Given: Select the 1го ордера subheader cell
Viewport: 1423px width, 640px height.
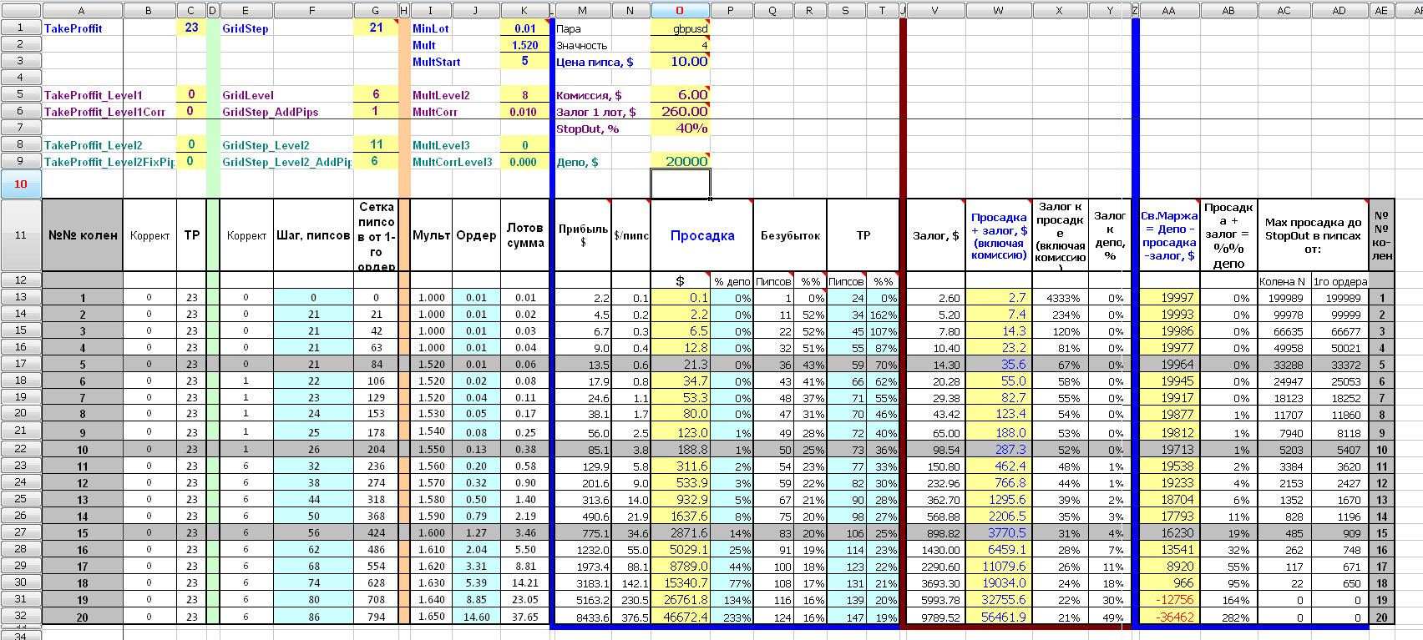Looking at the screenshot, I should [x=1339, y=281].
